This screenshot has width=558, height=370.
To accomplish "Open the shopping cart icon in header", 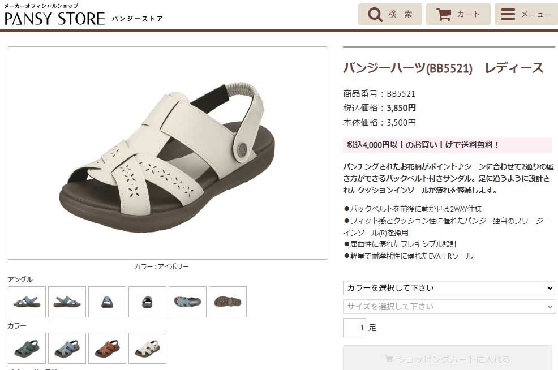I will [x=444, y=15].
